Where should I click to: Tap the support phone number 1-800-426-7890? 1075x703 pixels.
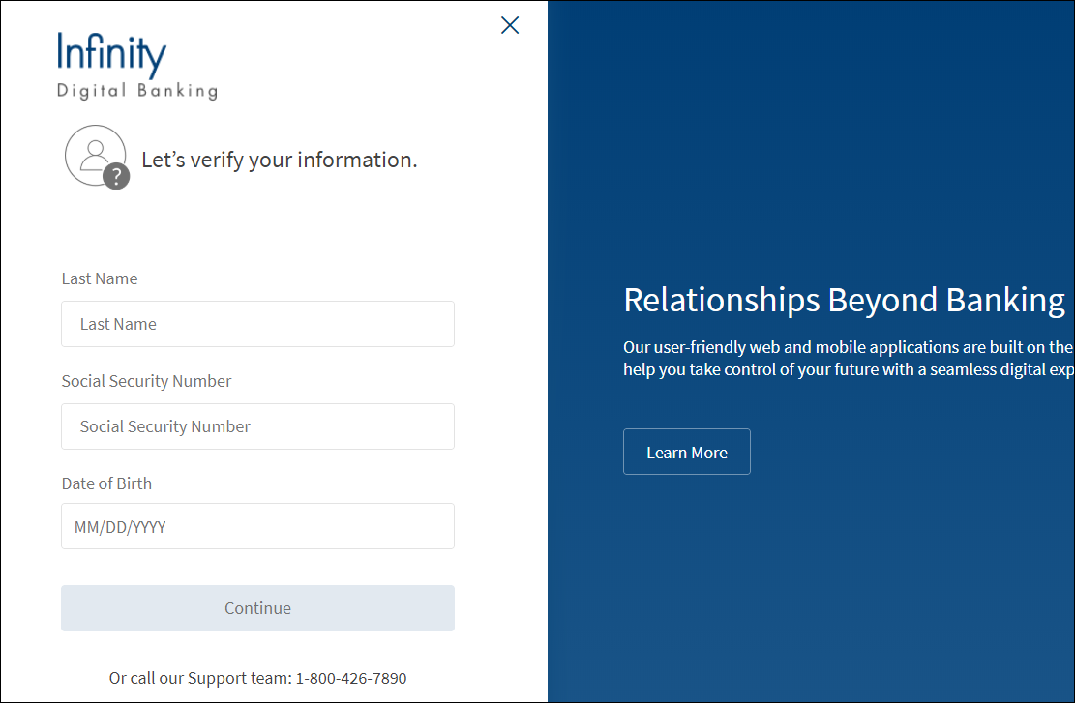[351, 678]
